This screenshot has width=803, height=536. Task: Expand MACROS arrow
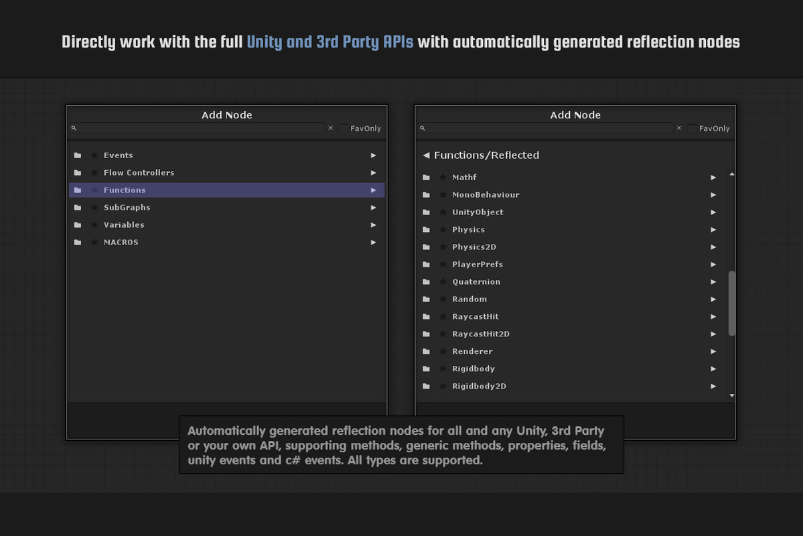(x=373, y=243)
